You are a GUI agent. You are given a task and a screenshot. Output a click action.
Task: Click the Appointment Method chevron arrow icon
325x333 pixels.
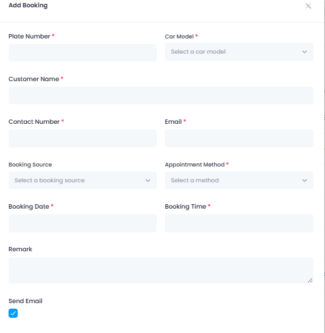(x=304, y=181)
